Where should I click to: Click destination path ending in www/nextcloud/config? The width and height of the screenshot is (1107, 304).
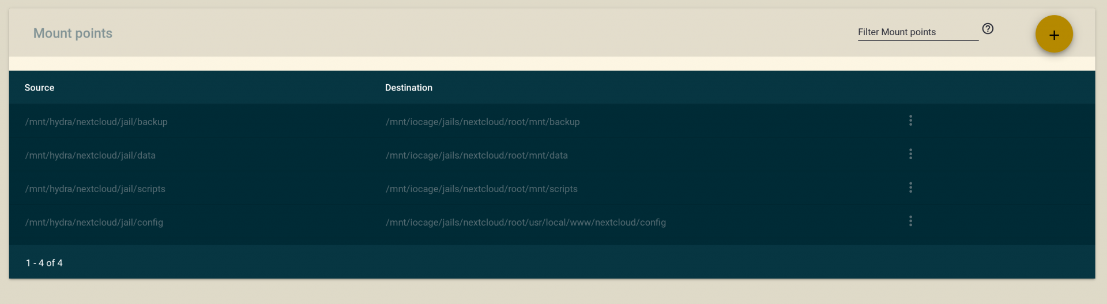tap(526, 222)
